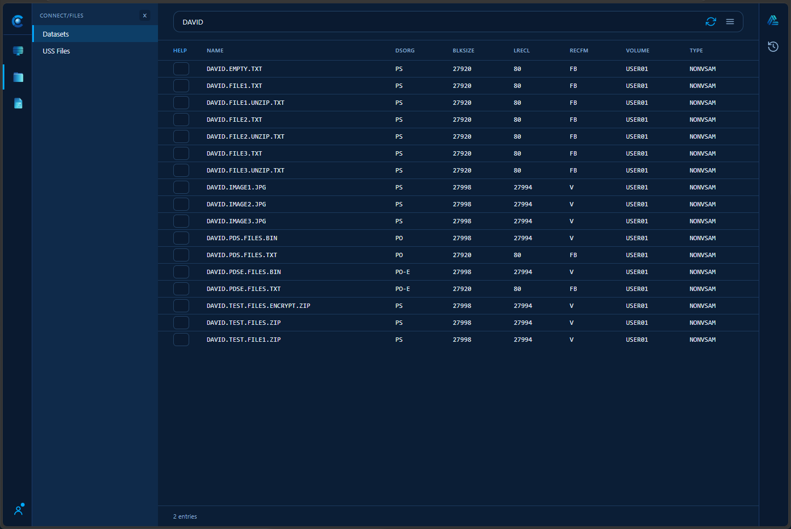Screen dimensions: 791x529
Task: Open the user profile icon in the left rail
Action: pos(19,510)
